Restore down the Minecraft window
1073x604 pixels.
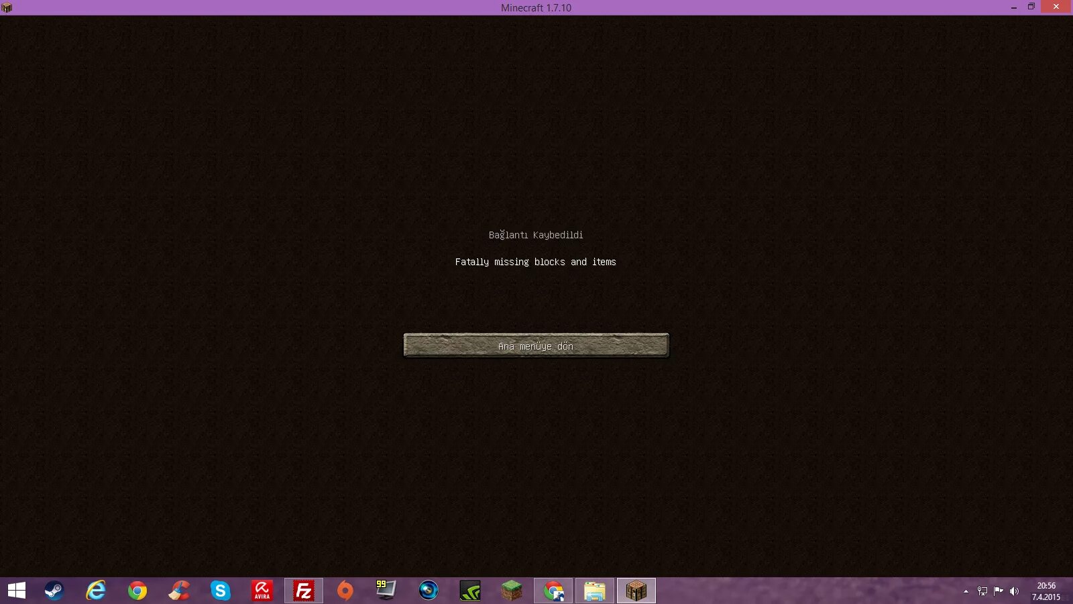pyautogui.click(x=1031, y=7)
